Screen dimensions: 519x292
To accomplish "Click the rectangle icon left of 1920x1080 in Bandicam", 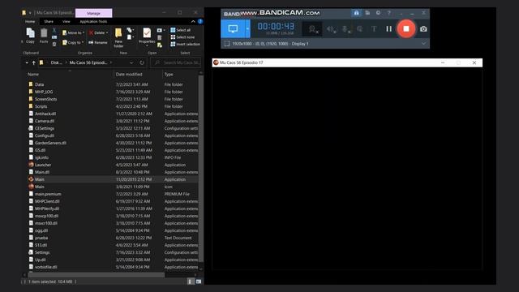I will point(227,43).
